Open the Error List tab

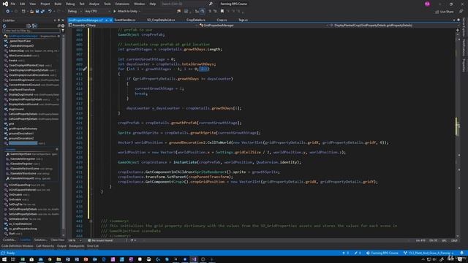[x=93, y=246]
